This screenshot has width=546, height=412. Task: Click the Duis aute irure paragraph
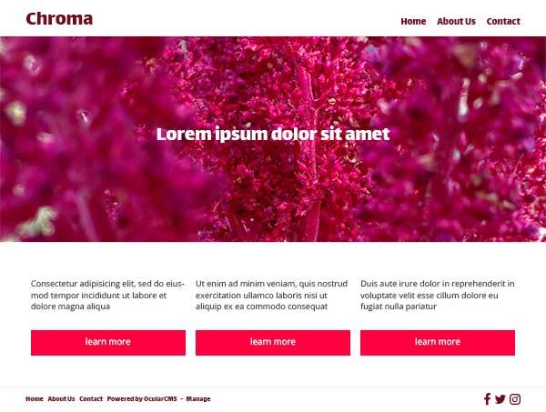click(438, 295)
